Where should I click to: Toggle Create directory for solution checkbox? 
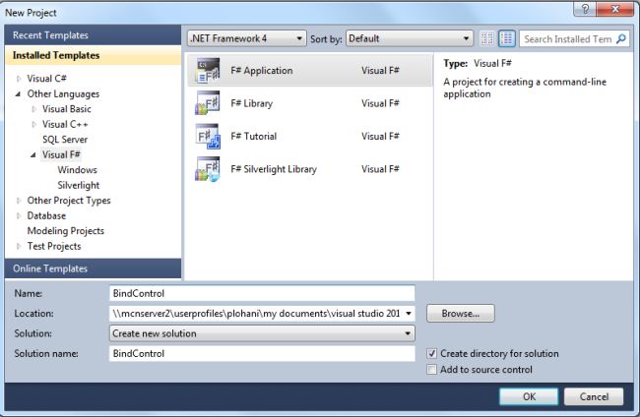click(x=431, y=353)
